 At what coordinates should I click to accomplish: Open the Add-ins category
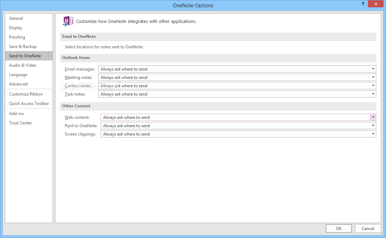[29, 114]
